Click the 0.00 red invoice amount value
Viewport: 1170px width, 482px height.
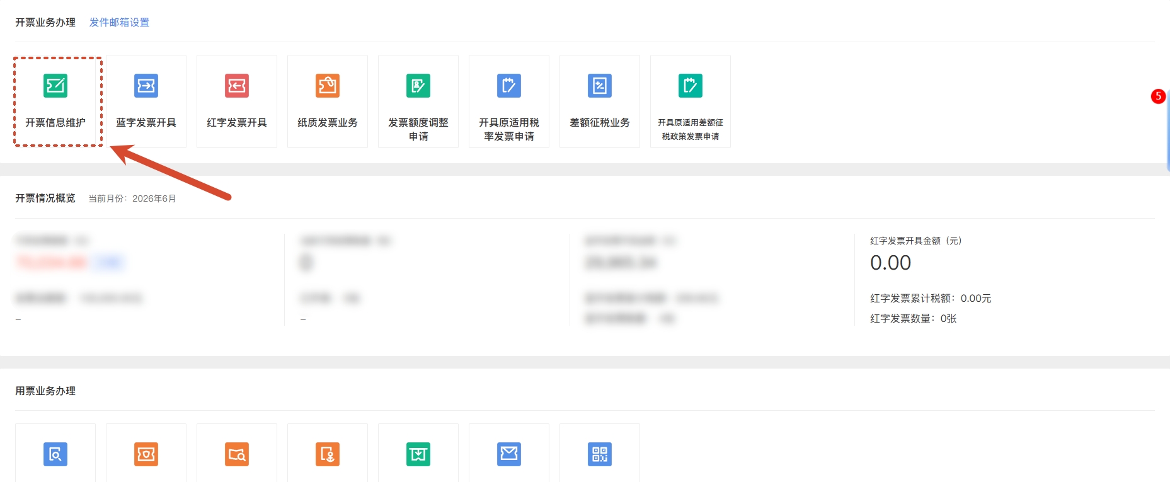point(890,263)
